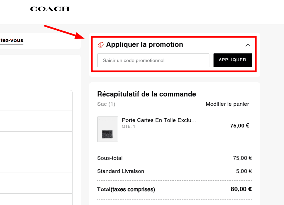
Task: Click the 'Standard Livraison' label
Action: point(121,171)
